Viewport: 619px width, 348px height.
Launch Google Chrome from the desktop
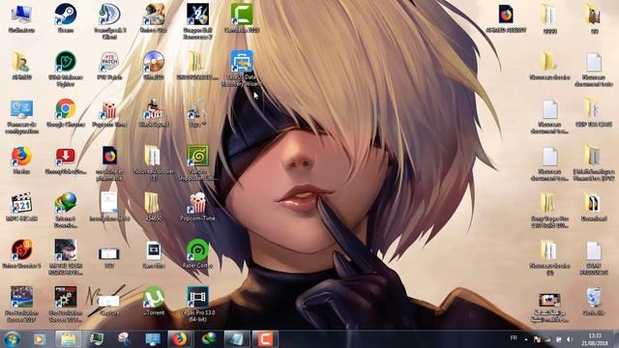pos(66,112)
